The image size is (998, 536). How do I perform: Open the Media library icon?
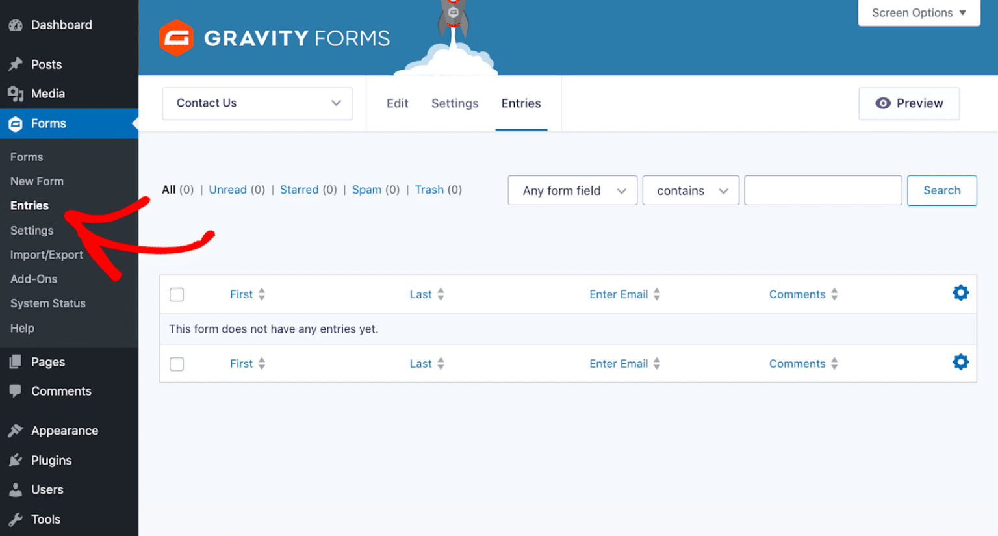15,94
